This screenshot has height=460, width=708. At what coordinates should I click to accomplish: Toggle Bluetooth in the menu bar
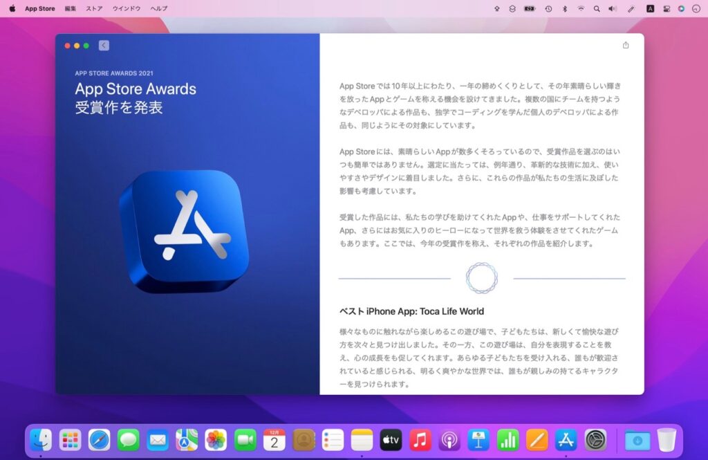[565, 8]
